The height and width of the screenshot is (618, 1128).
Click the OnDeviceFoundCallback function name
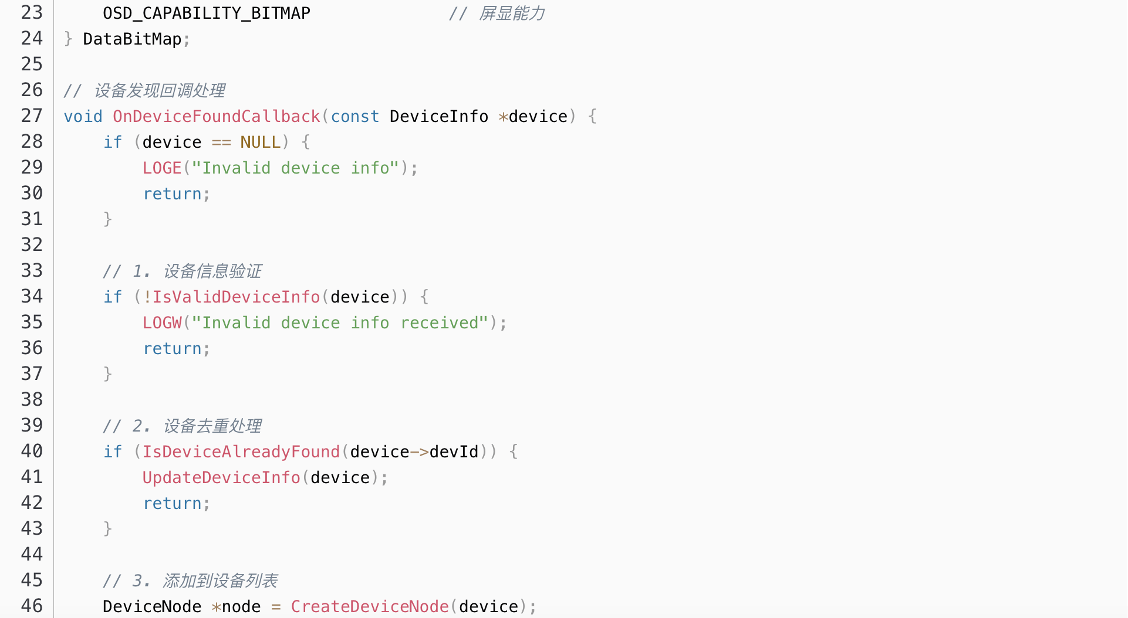[x=217, y=116]
